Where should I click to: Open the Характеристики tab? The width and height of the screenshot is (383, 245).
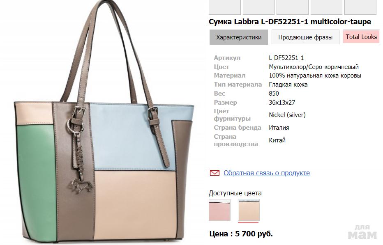[x=239, y=37]
